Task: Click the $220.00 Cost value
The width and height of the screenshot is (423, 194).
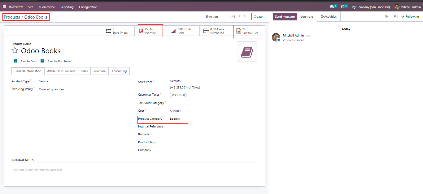Action: (175, 111)
